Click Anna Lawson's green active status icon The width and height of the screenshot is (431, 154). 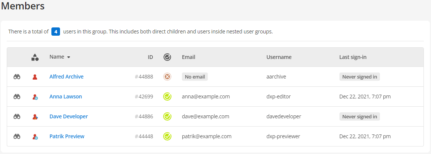[x=167, y=97]
